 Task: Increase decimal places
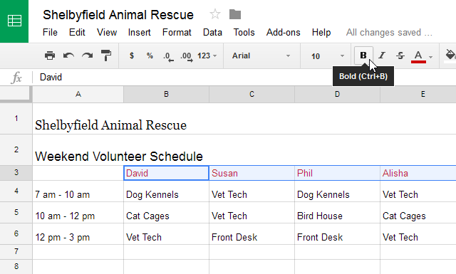pyautogui.click(x=187, y=56)
